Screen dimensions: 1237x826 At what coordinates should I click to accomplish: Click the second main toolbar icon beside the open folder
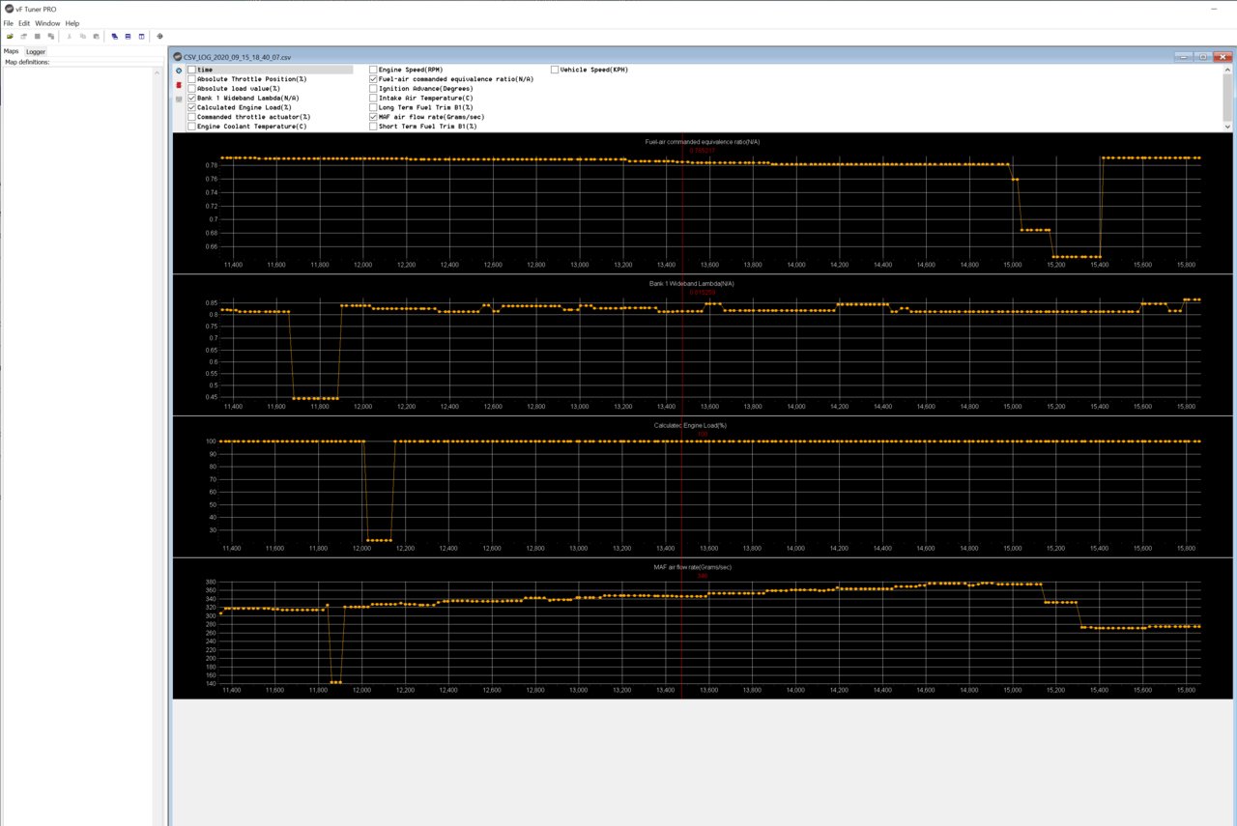point(23,36)
